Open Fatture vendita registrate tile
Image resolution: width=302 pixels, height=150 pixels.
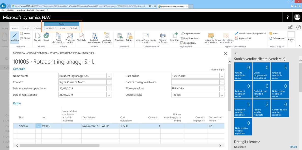(x=261, y=108)
